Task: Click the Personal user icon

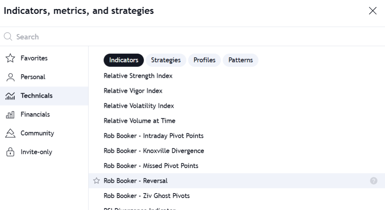Action: pyautogui.click(x=10, y=77)
